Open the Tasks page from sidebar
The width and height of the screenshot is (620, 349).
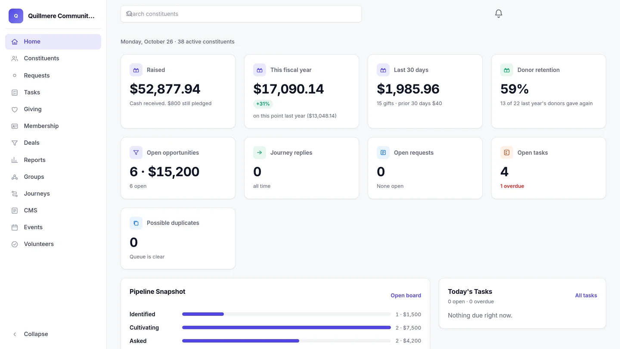[x=53, y=92]
